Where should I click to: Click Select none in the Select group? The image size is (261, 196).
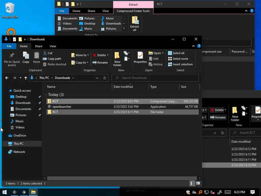(178, 59)
